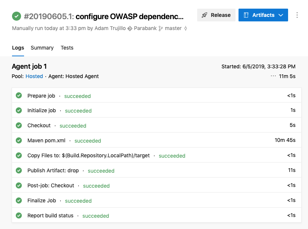Viewport: 308px width, 229px height.
Task: Expand the Artifacts dropdown chevron
Action: pyautogui.click(x=281, y=15)
